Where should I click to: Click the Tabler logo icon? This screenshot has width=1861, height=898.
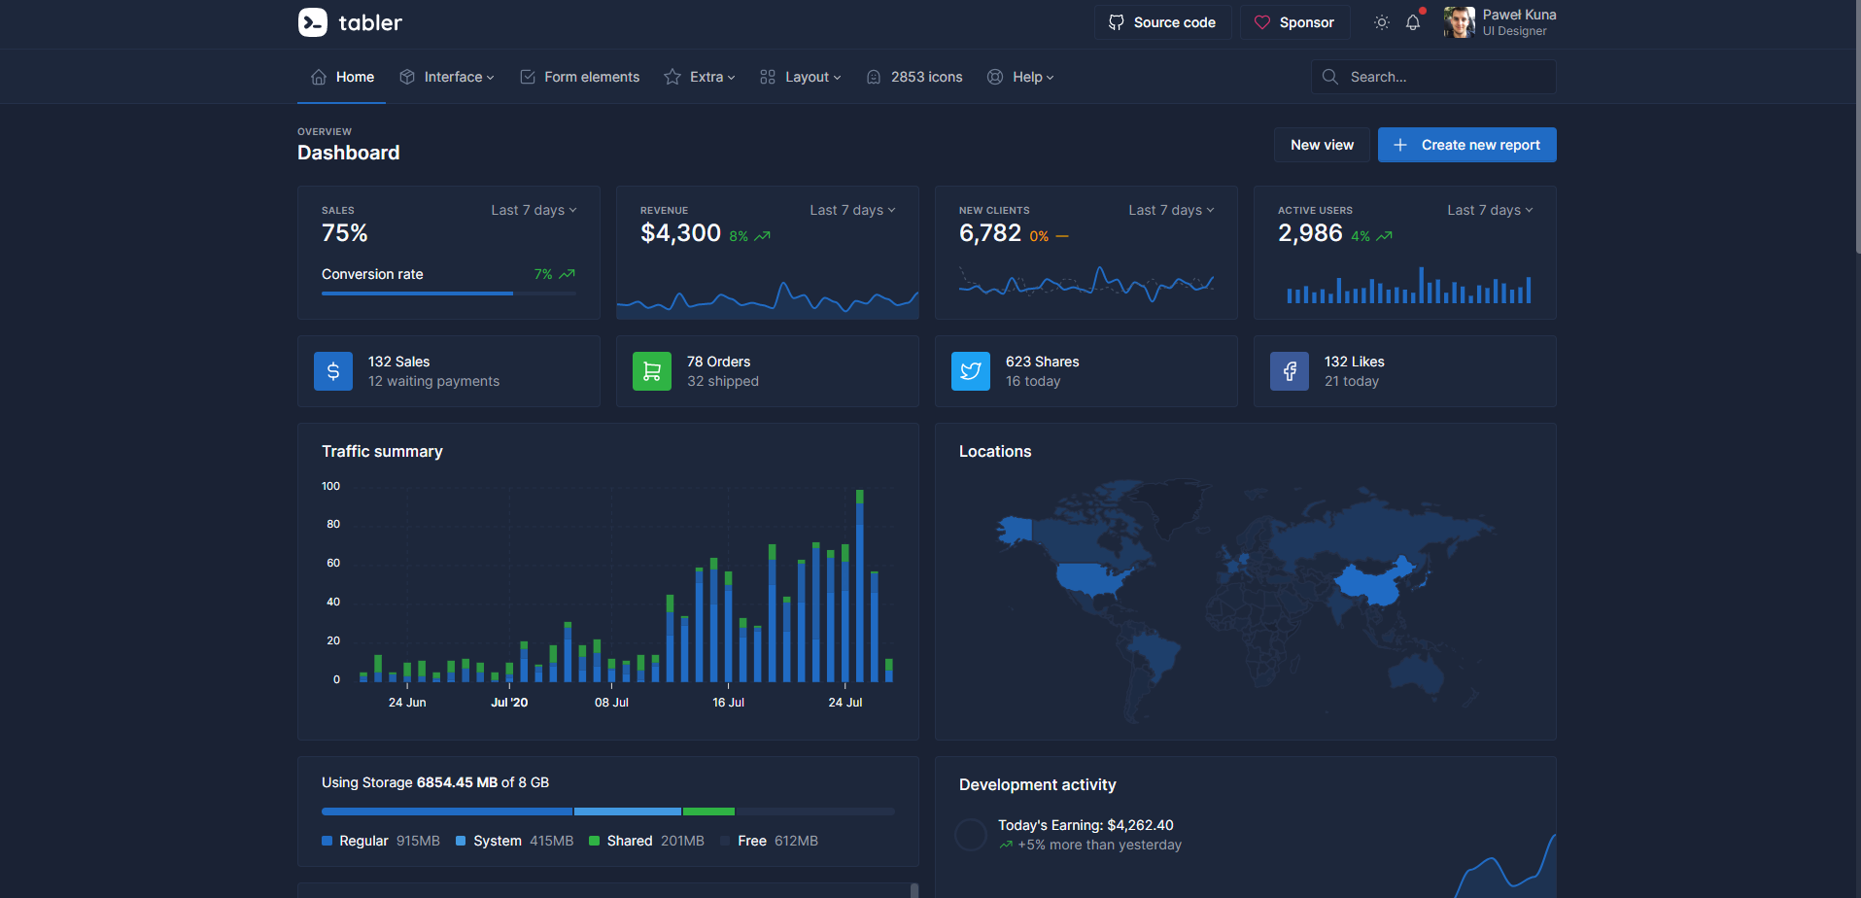pyautogui.click(x=313, y=22)
